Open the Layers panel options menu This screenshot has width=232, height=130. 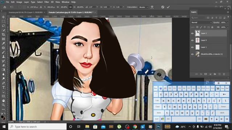pos(228,12)
